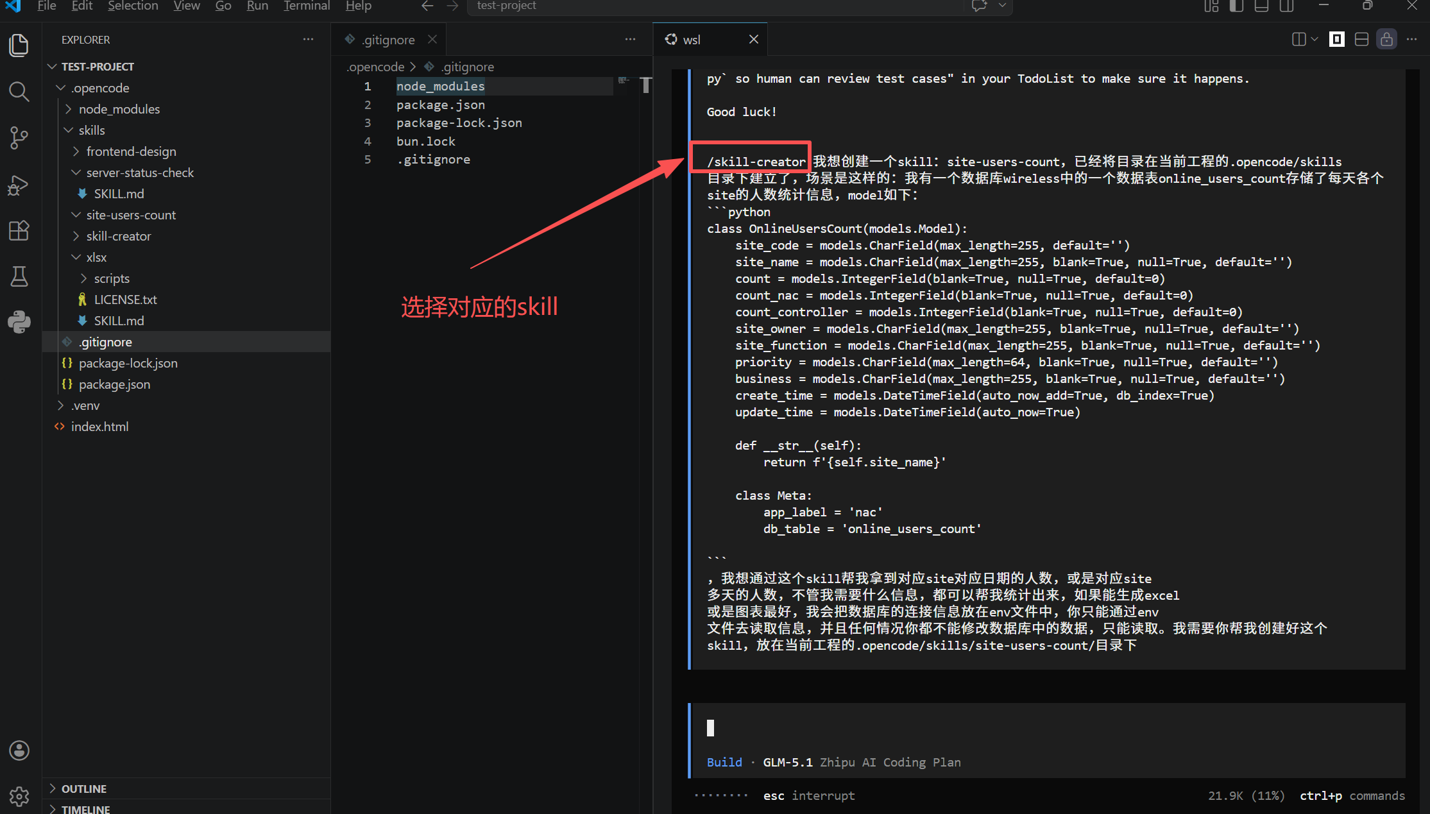Image resolution: width=1430 pixels, height=814 pixels.
Task: Open the Edit menu
Action: pyautogui.click(x=82, y=6)
